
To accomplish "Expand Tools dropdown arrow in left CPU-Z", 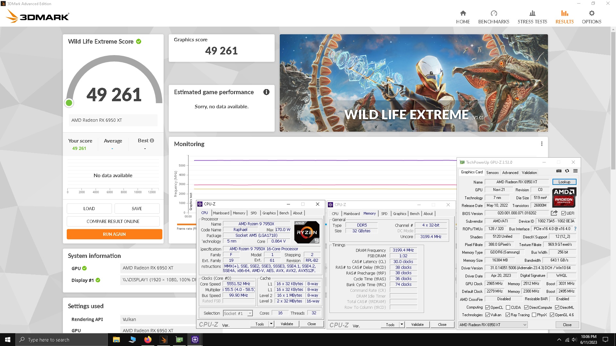I will tap(271, 324).
